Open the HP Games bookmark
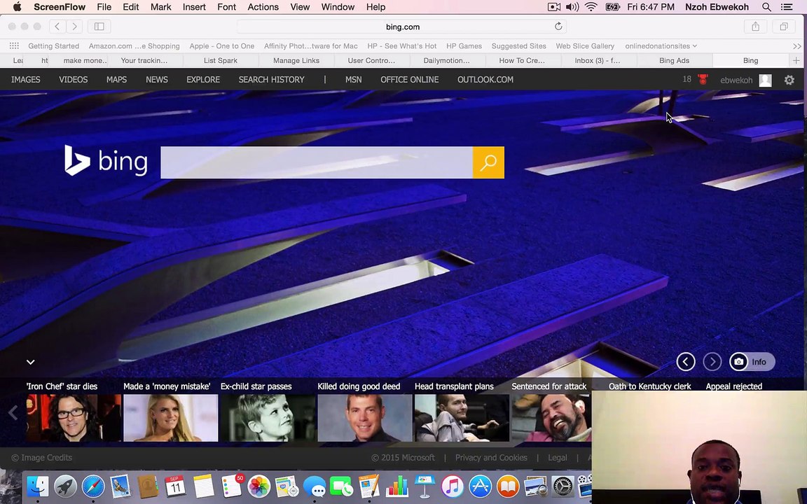 (464, 45)
